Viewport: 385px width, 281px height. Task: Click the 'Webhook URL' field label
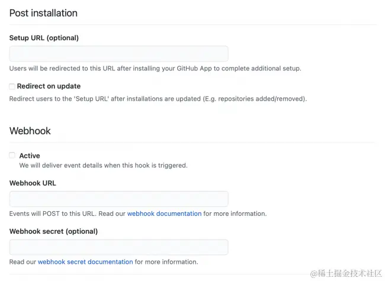33,183
